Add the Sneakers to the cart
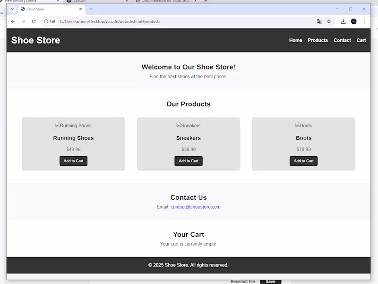Viewport: 378px width, 284px height. (188, 160)
